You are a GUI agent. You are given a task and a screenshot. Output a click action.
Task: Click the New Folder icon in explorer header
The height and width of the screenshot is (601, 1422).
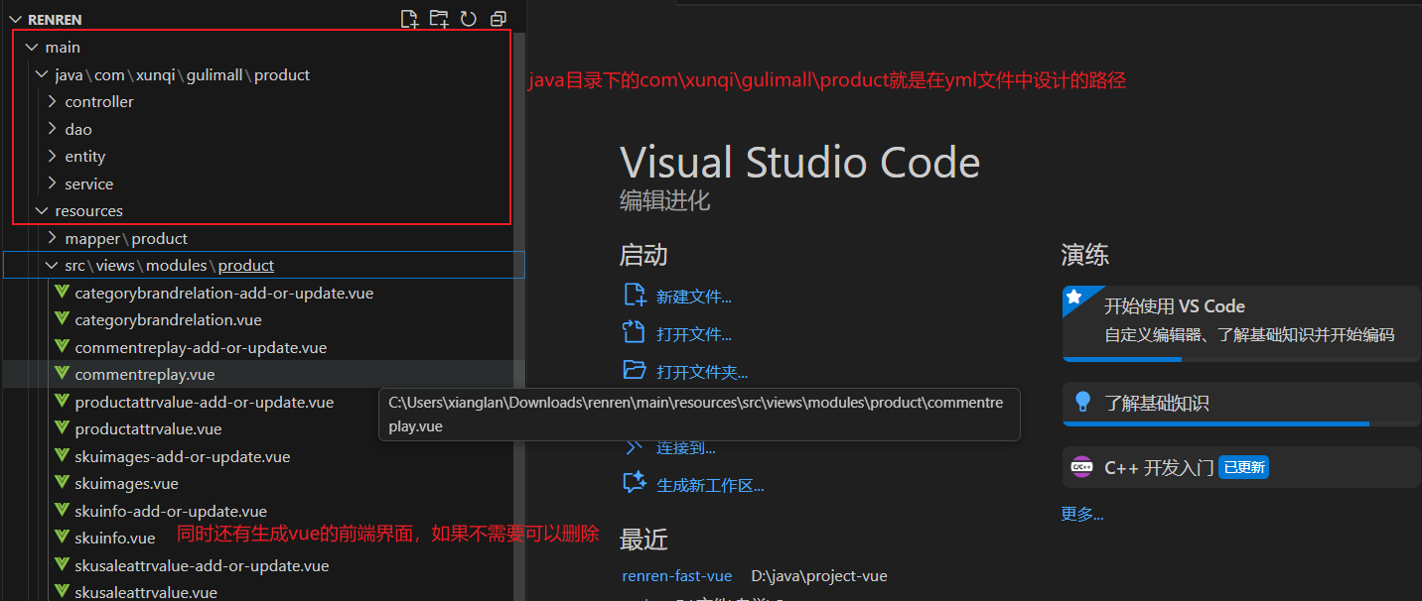click(438, 19)
